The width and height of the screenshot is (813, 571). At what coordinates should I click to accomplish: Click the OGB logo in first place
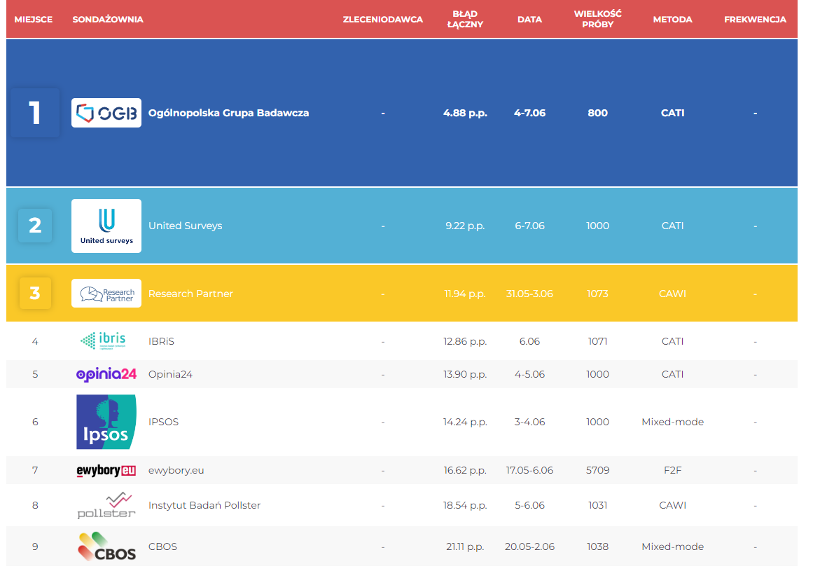(106, 113)
